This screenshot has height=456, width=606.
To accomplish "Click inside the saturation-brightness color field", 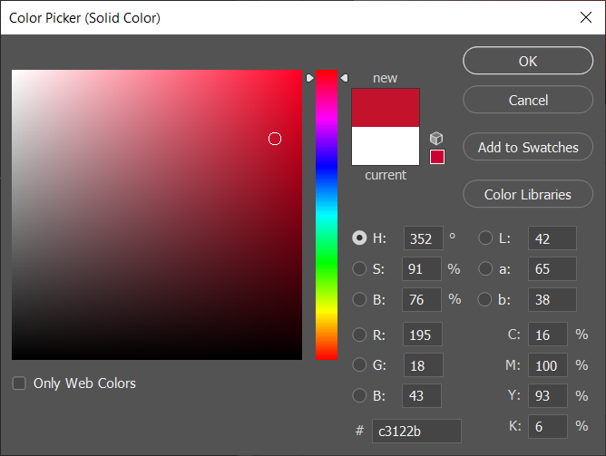I will click(x=156, y=215).
